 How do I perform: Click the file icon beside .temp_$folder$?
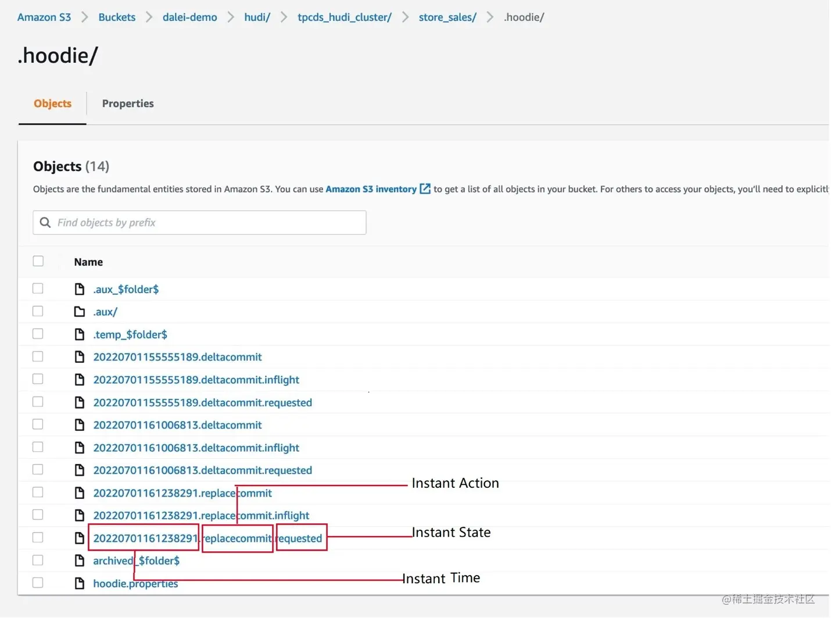(x=80, y=334)
